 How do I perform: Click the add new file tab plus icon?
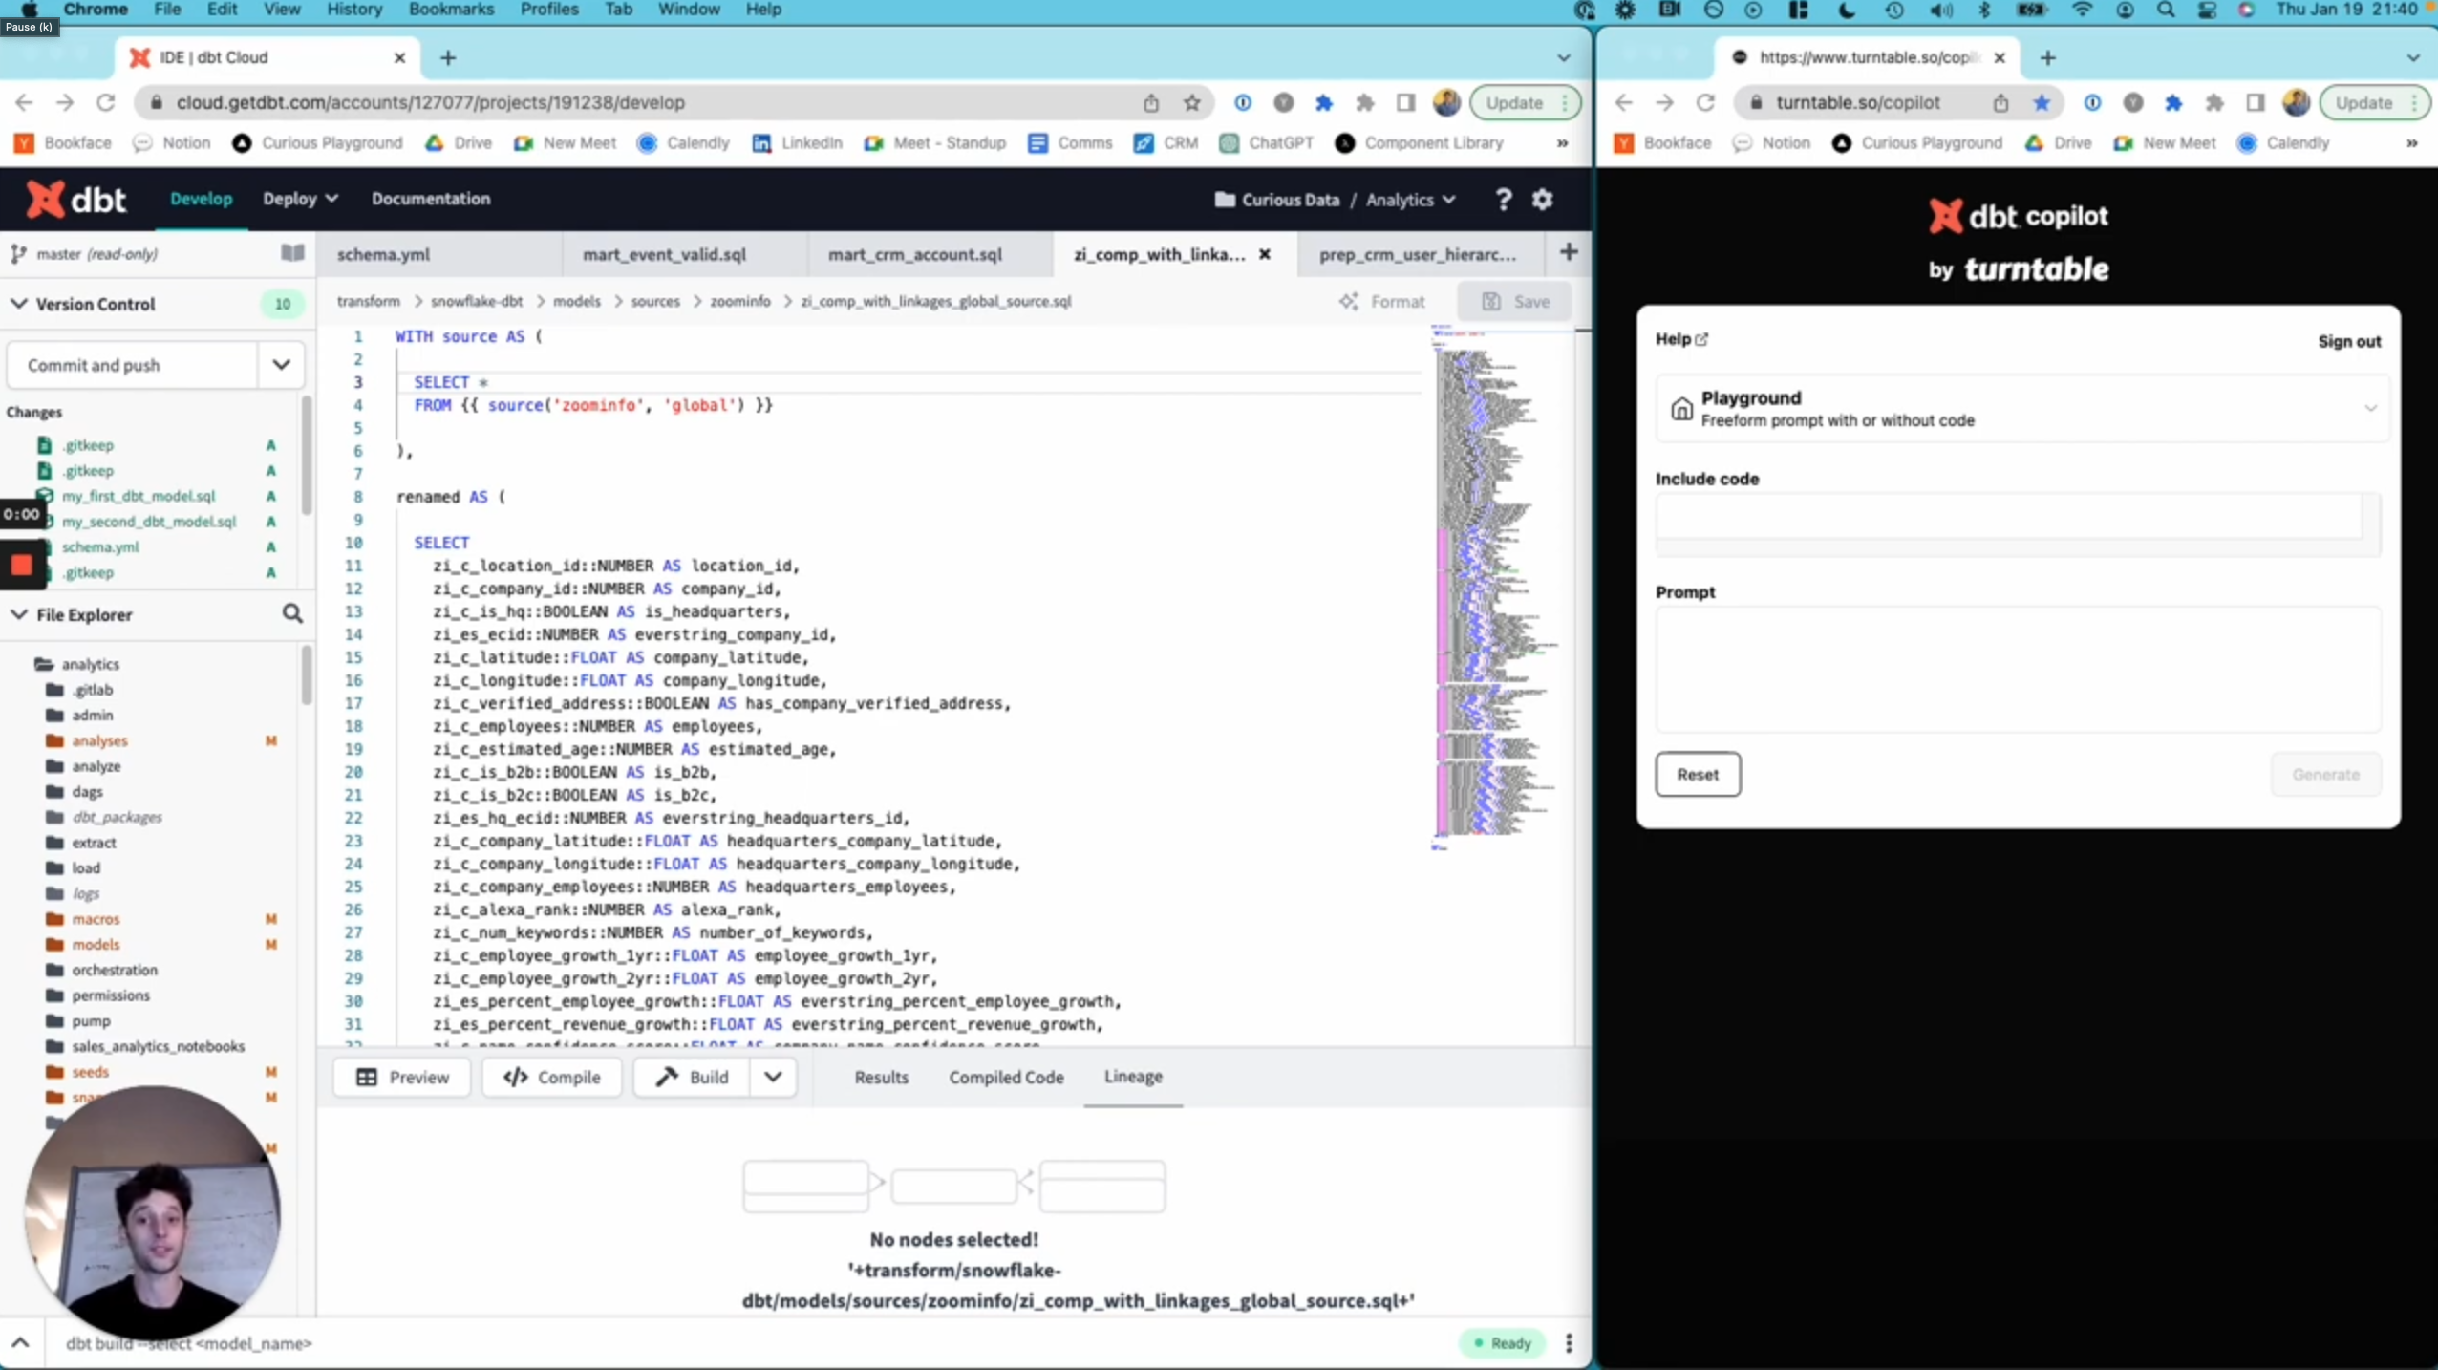tap(1568, 253)
